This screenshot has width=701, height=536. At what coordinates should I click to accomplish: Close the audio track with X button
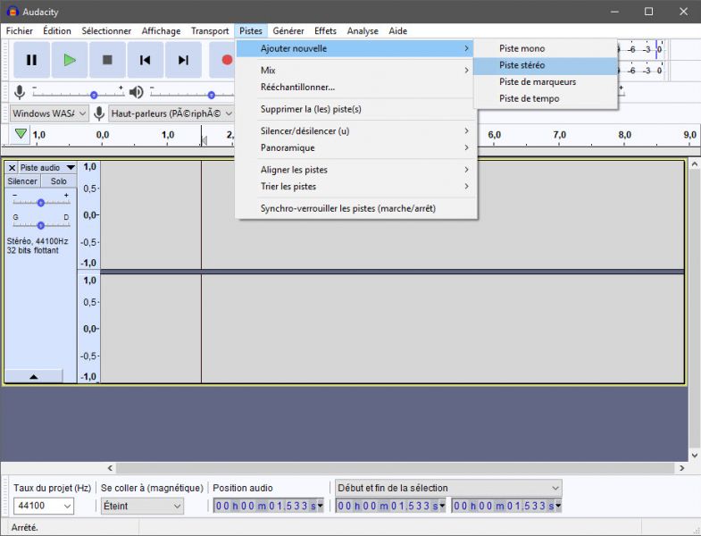coord(12,168)
